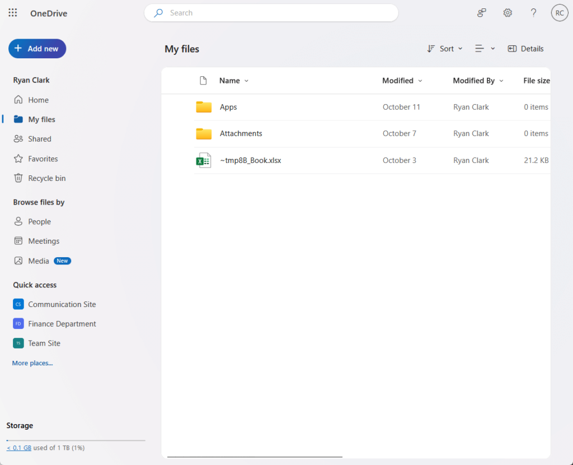Click the Finance Department FD icon
The image size is (573, 465).
coord(18,323)
